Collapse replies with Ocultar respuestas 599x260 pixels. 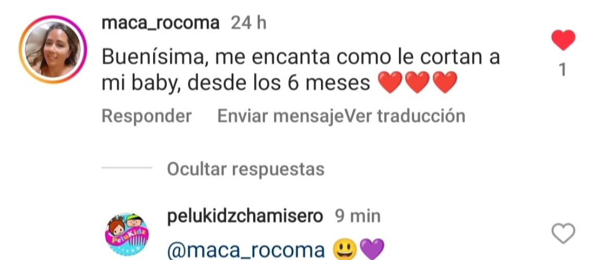[246, 169]
